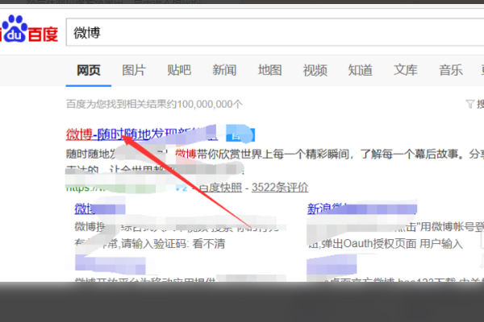The height and width of the screenshot is (322, 484).
Task: Click the search tools filter funnel icon
Action: point(469,104)
